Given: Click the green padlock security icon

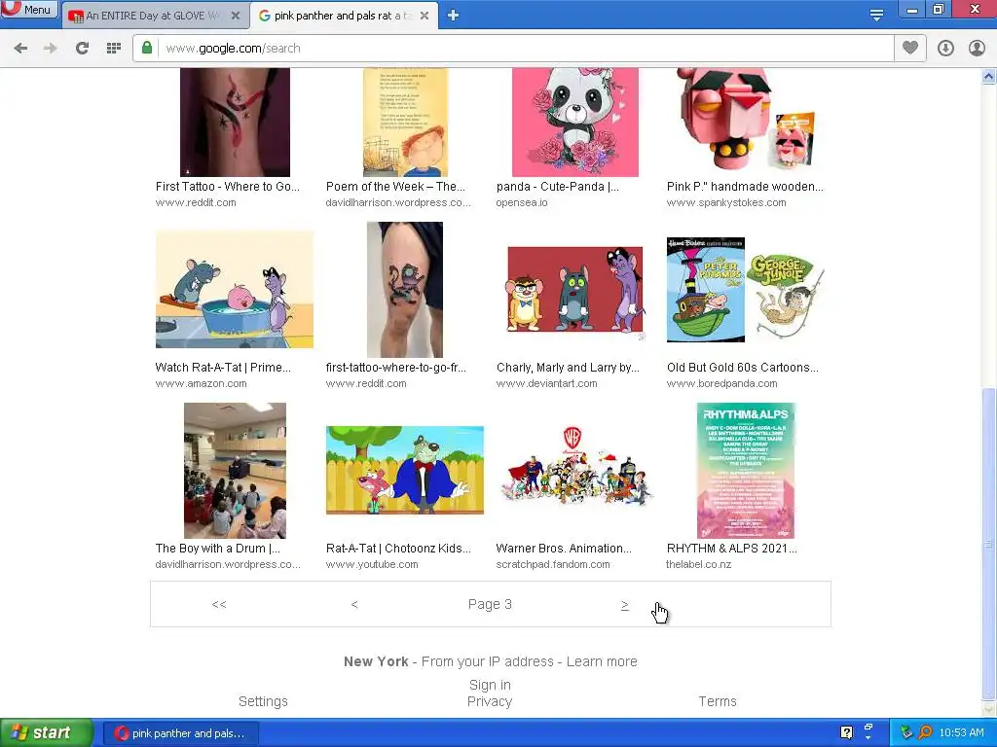Looking at the screenshot, I should click(147, 48).
